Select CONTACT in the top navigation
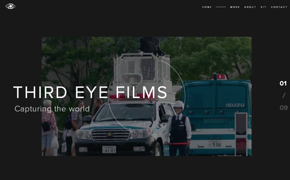 coord(279,7)
